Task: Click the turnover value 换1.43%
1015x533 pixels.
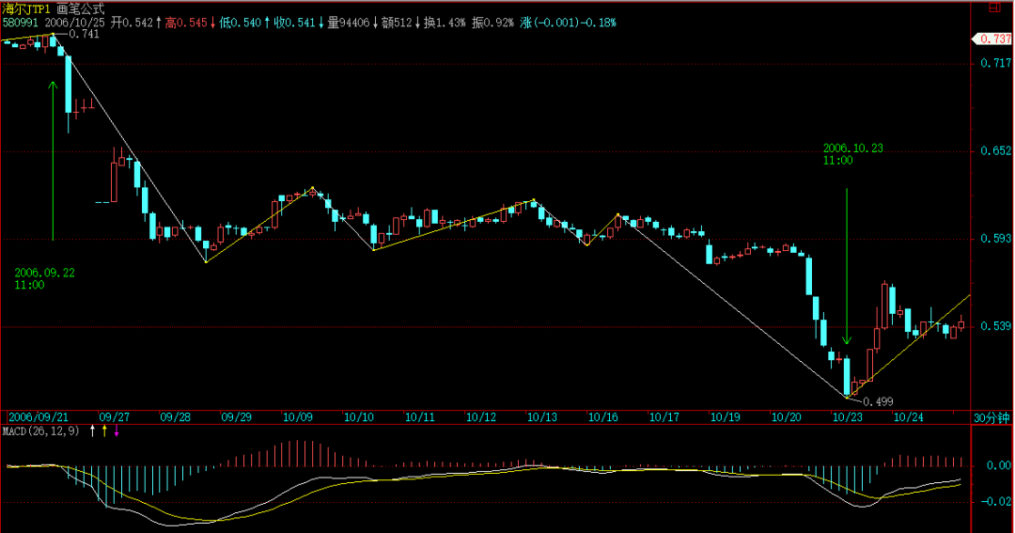Action: point(445,23)
